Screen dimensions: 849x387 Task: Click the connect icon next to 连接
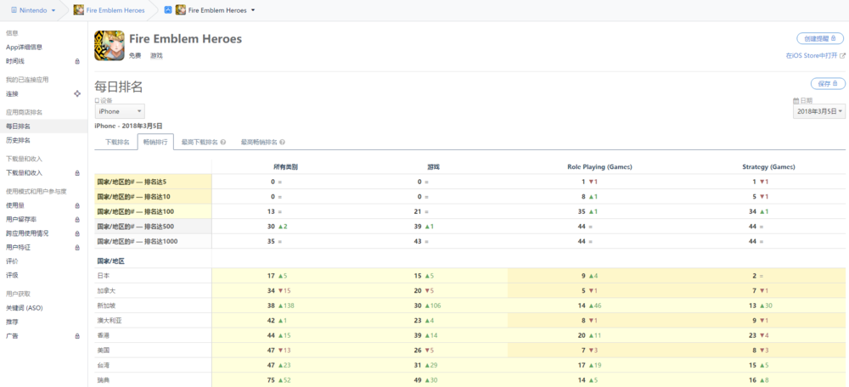tap(77, 93)
